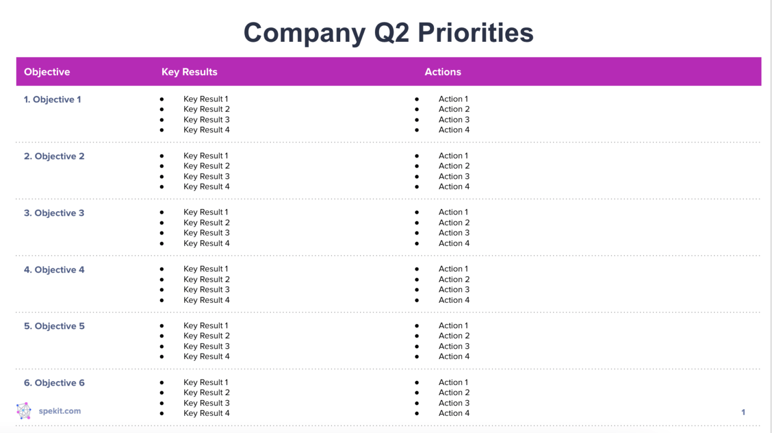Image resolution: width=772 pixels, height=433 pixels.
Task: Click the 3. Objective 3 heading
Action: [x=54, y=213]
